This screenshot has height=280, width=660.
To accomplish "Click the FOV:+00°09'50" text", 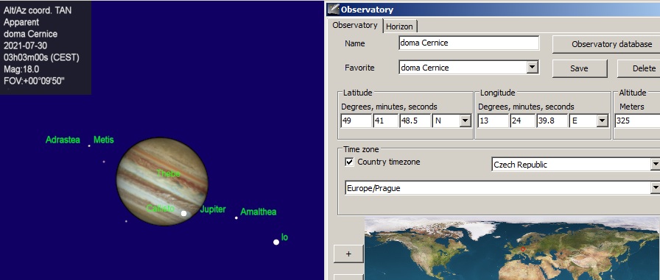I will [x=34, y=81].
